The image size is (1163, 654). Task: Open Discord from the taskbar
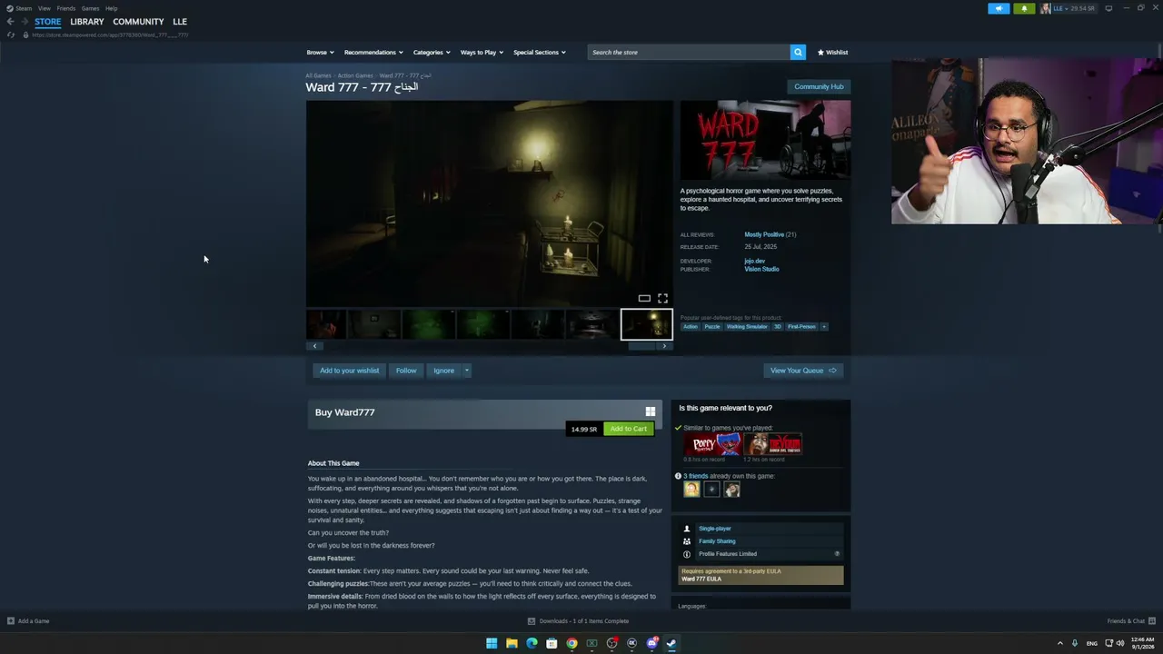651,643
